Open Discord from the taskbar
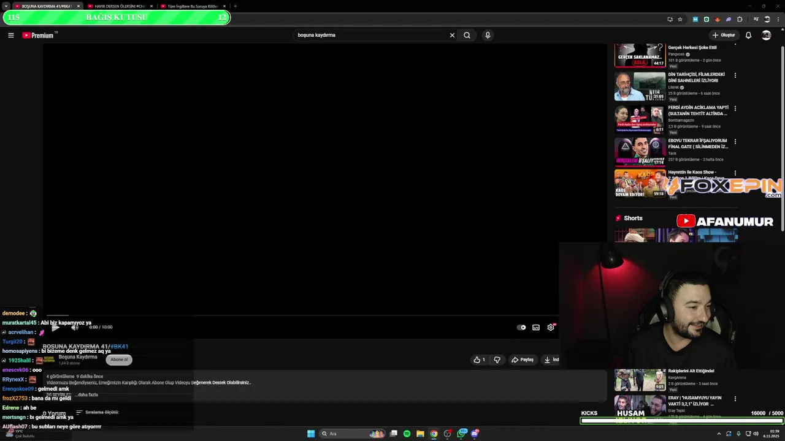The image size is (785, 441). pos(475,434)
